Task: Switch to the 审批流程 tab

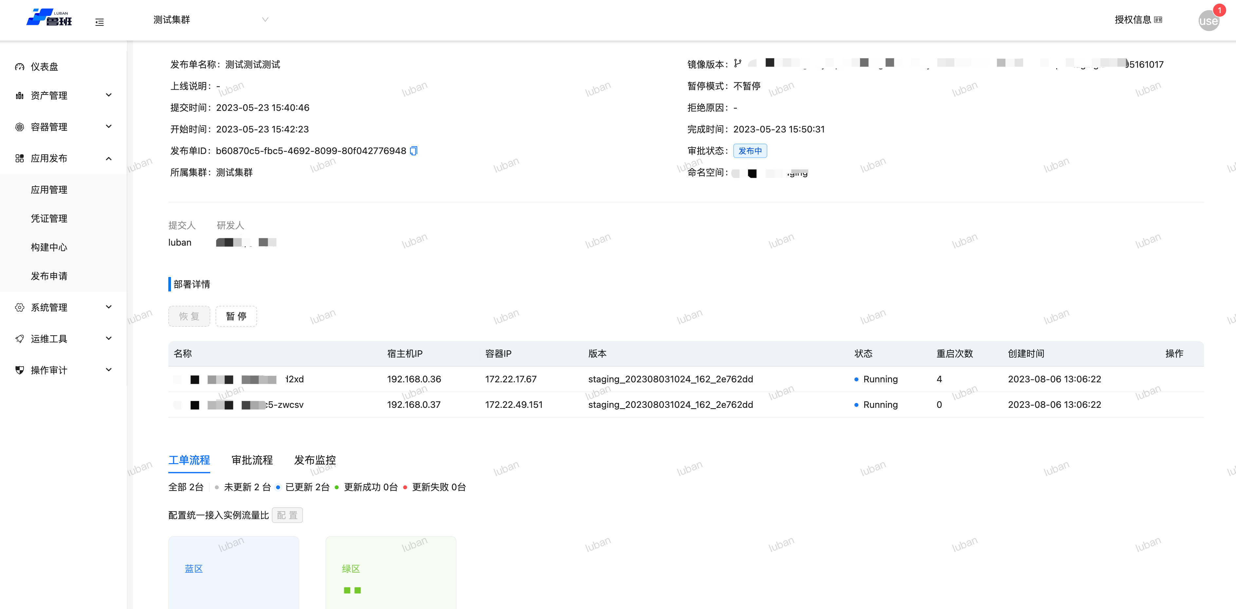Action: (x=252, y=460)
